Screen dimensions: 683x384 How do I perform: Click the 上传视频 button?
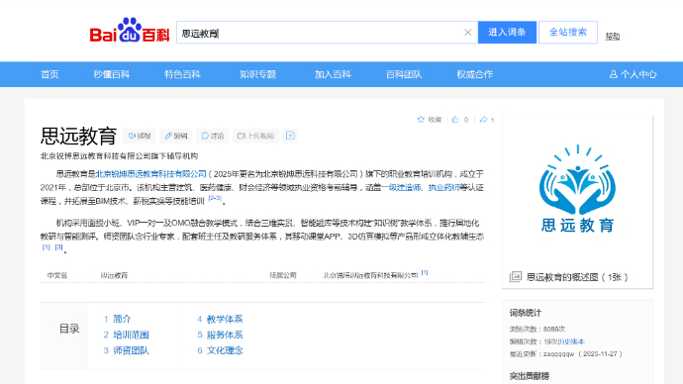tap(255, 136)
